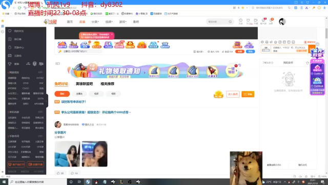Screen dimensions: 328x185
Task: Open the post author's avatar
Action: click(58, 124)
